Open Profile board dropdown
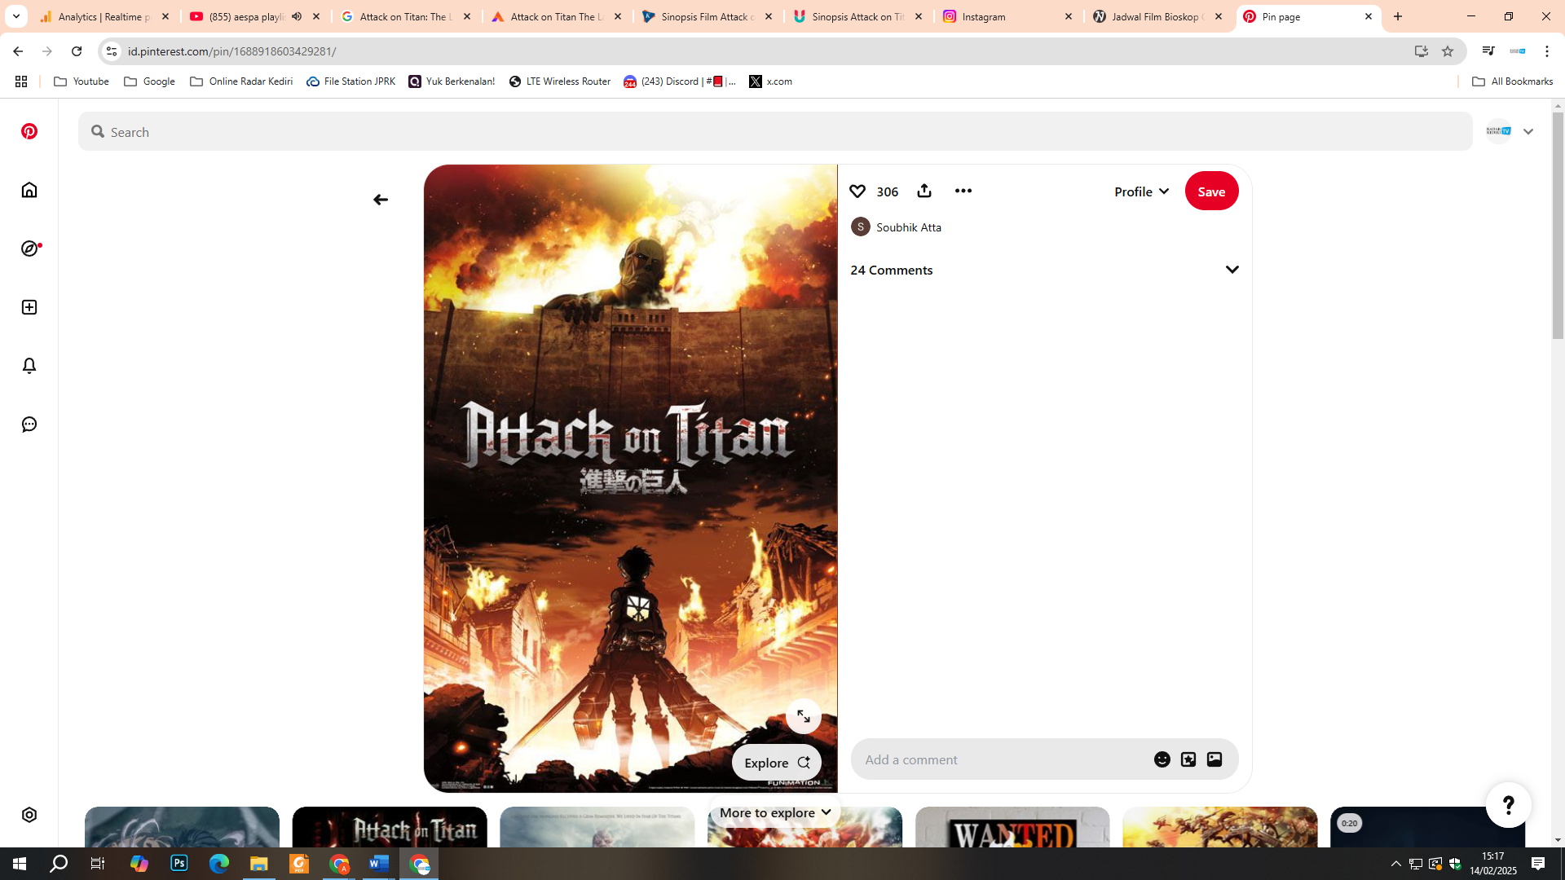This screenshot has width=1565, height=880. pos(1141,191)
